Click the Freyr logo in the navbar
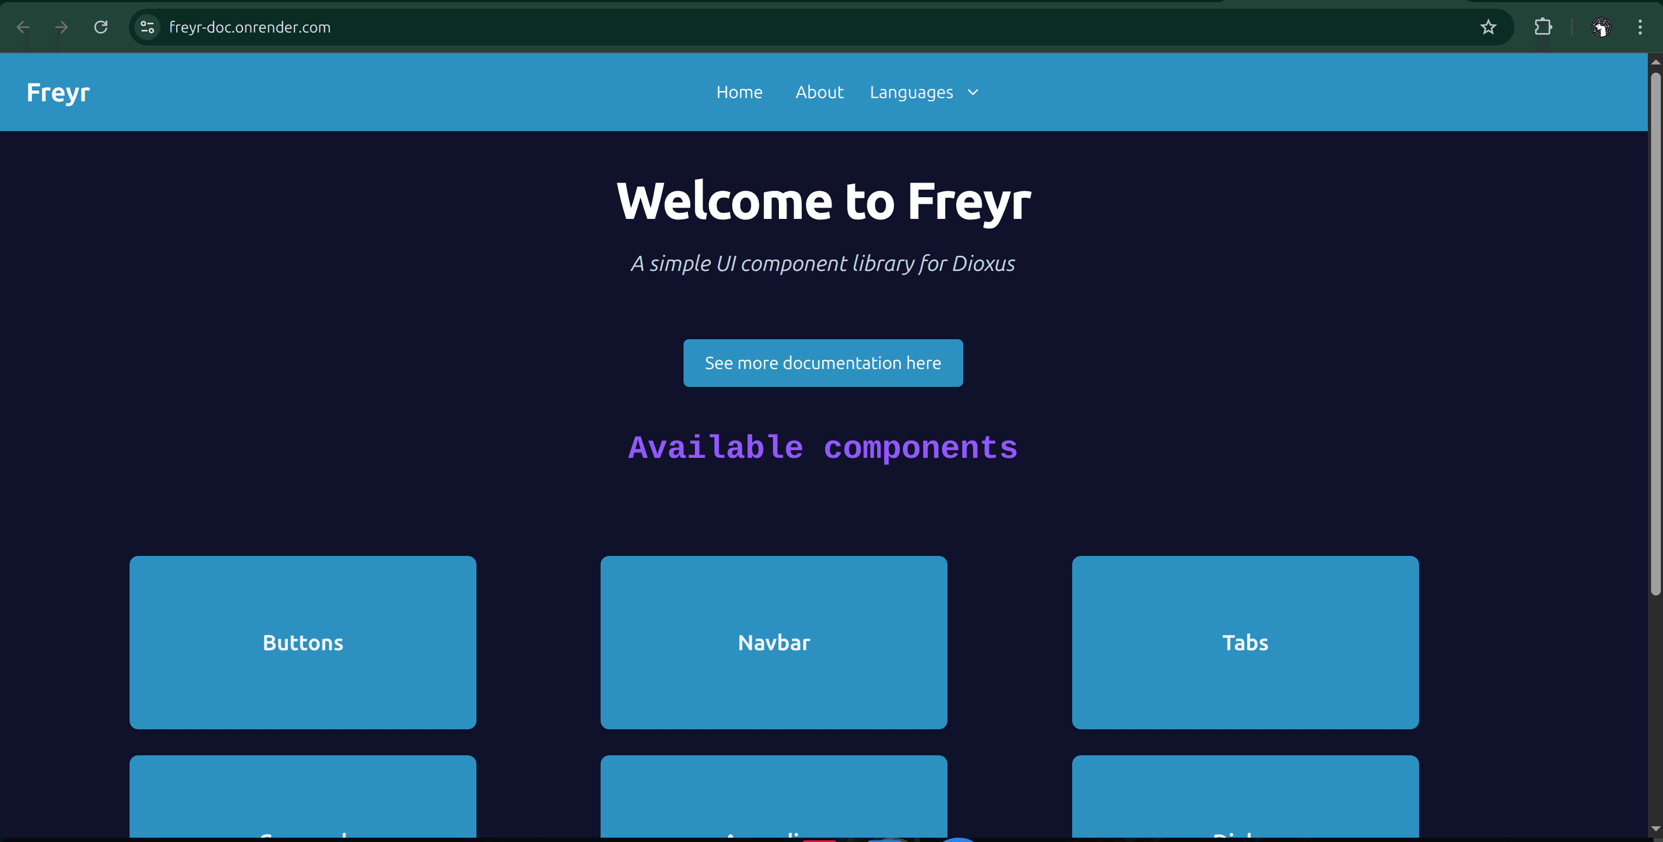 58,92
